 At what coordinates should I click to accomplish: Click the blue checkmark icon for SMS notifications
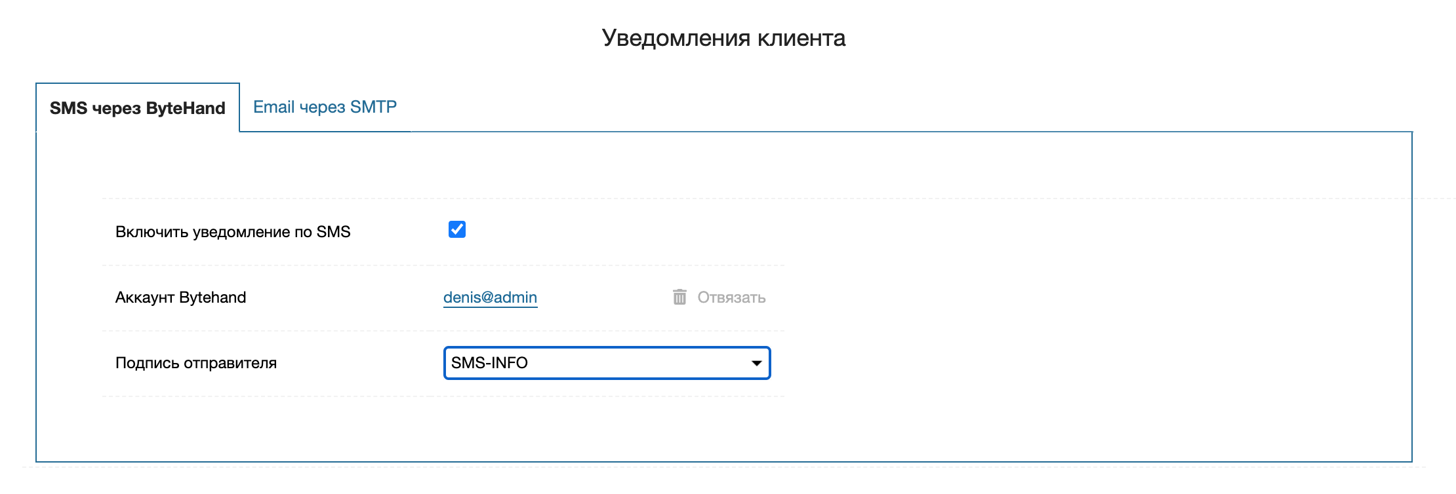[457, 229]
